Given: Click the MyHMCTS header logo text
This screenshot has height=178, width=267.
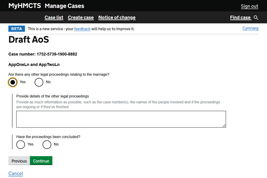Looking at the screenshot, I should coord(24,6).
